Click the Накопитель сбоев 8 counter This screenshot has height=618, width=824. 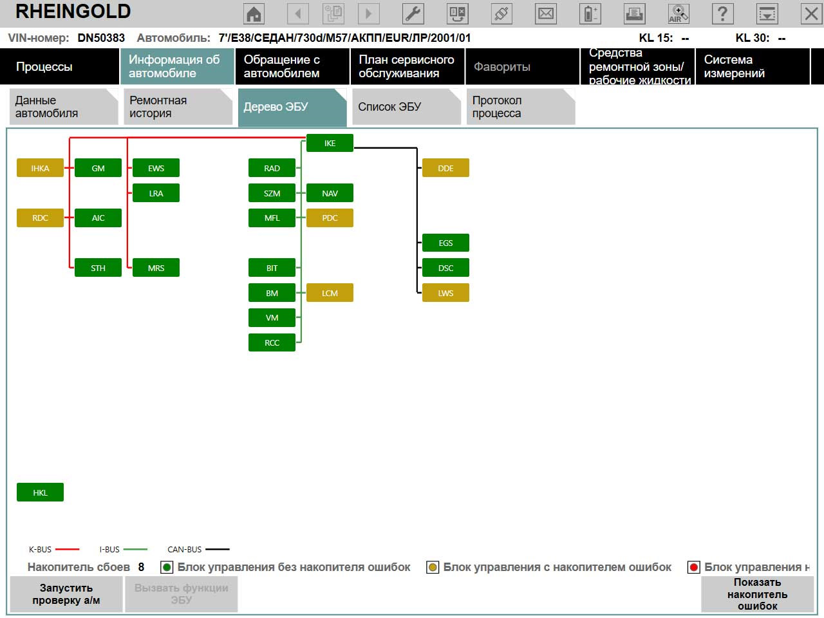coord(86,567)
